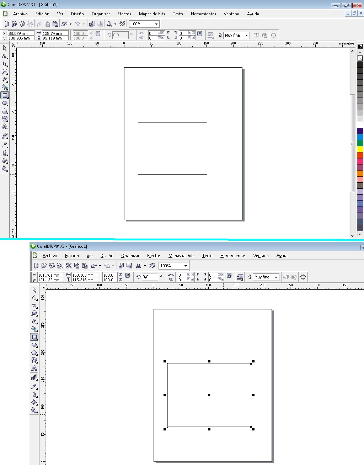Select the Shape tool
This screenshot has height=465, width=364.
(5, 56)
